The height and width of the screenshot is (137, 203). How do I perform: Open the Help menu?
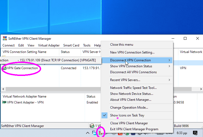(x=97, y=45)
